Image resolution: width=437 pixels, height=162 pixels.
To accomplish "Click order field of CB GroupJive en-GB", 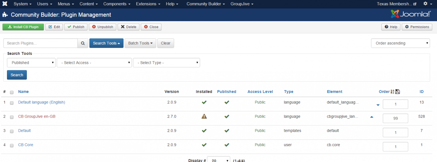I will click(395, 118).
